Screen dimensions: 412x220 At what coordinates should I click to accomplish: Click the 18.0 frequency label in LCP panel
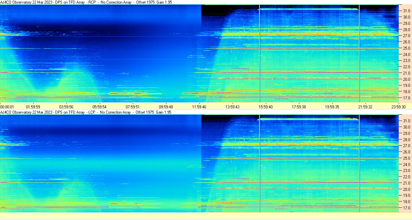[x=407, y=202]
